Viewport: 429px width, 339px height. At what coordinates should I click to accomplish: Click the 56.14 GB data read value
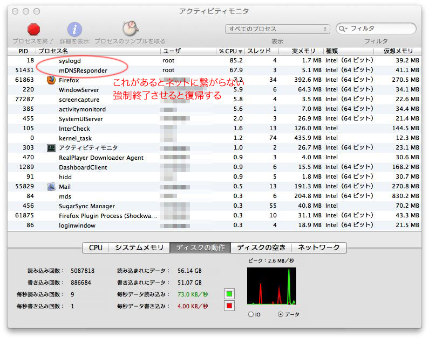click(x=189, y=271)
